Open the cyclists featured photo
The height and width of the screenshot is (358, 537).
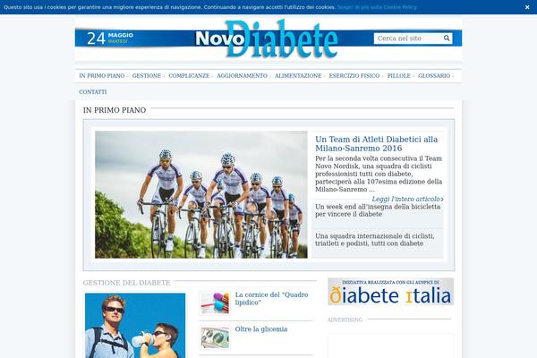pyautogui.click(x=201, y=194)
